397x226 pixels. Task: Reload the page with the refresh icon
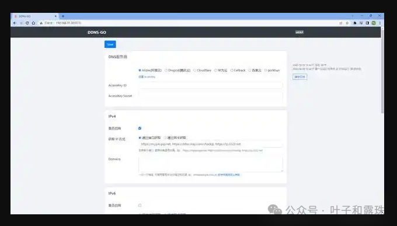(x=27, y=23)
